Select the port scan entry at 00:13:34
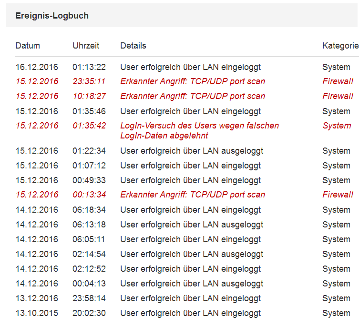The width and height of the screenshot is (359, 325). [x=193, y=195]
